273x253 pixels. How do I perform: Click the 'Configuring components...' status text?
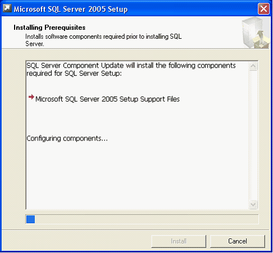(67, 138)
